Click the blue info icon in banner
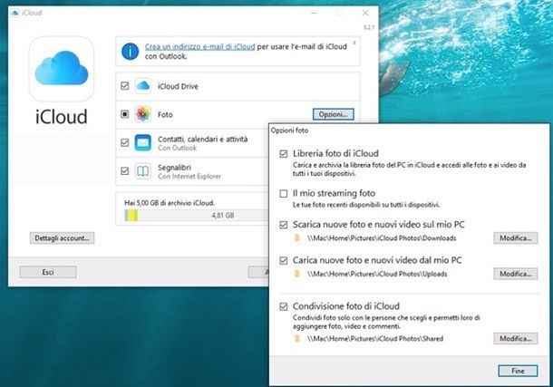This screenshot has height=387, width=553. tap(131, 52)
